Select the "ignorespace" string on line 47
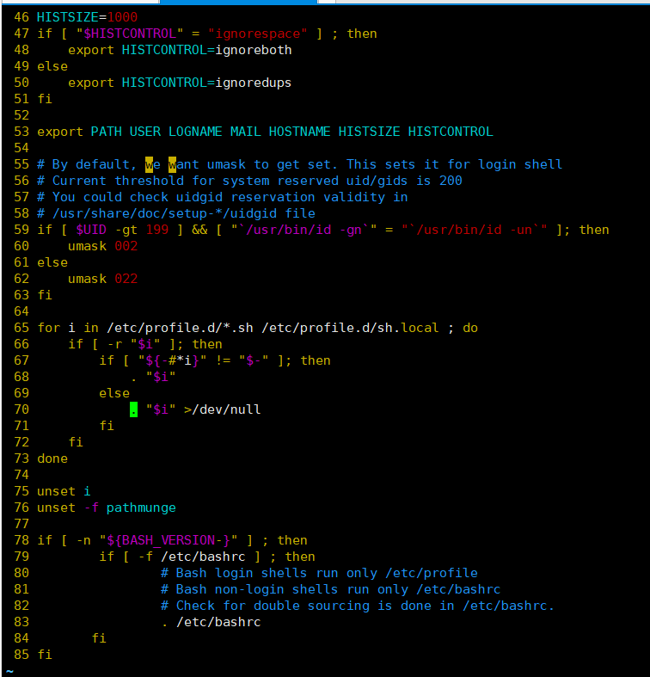The height and width of the screenshot is (677, 650). (x=257, y=34)
